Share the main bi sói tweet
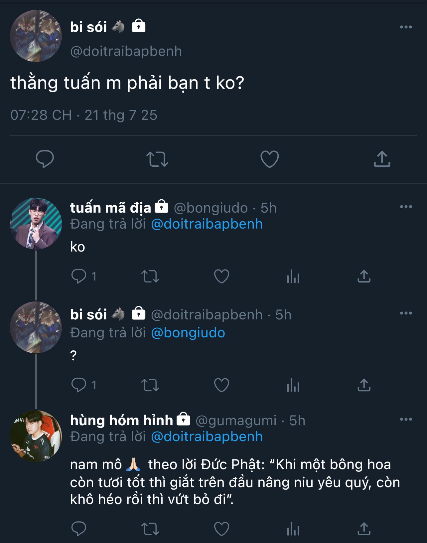427x543 pixels. click(382, 159)
